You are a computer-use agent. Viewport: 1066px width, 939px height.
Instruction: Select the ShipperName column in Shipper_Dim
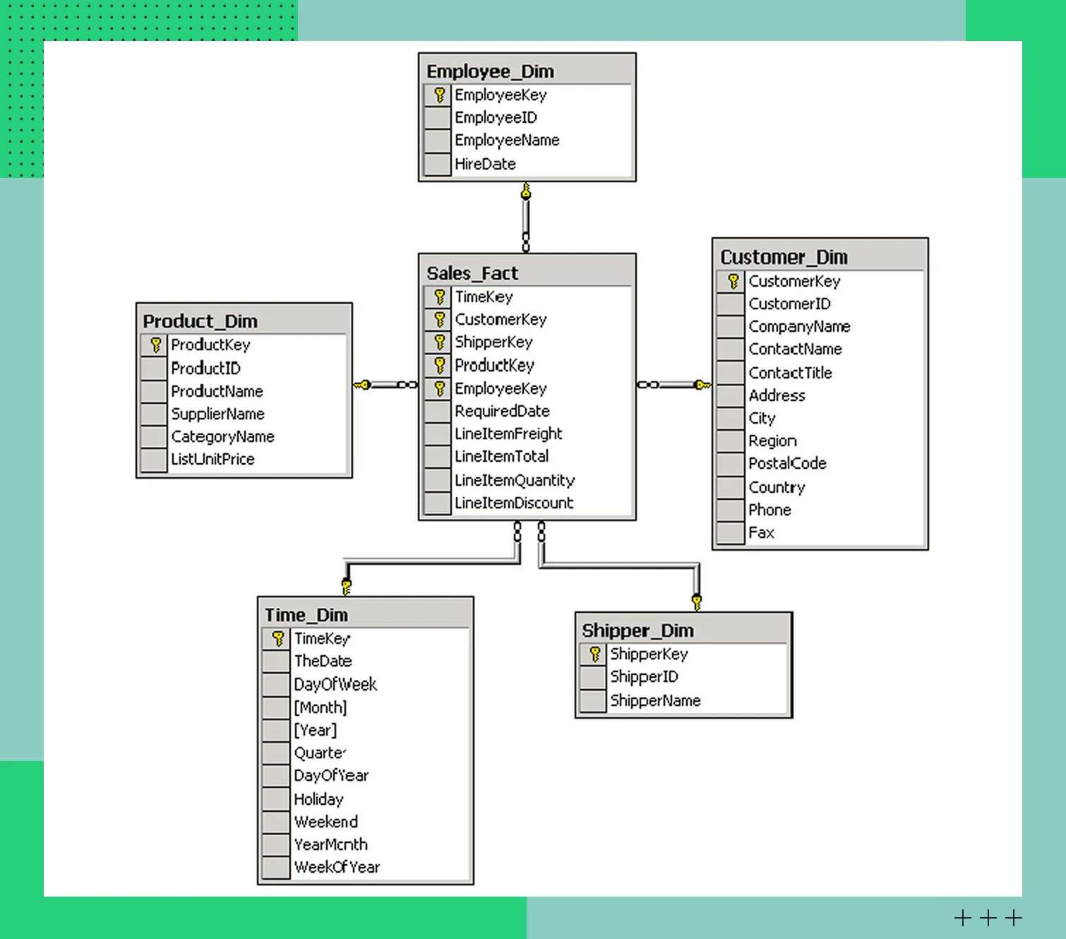655,701
